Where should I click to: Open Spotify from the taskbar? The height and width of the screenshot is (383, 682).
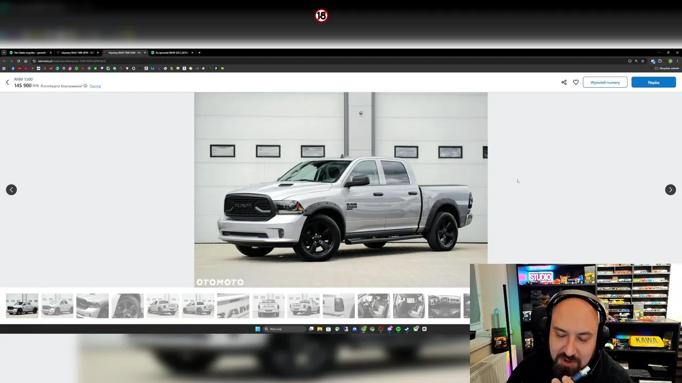coord(398,329)
